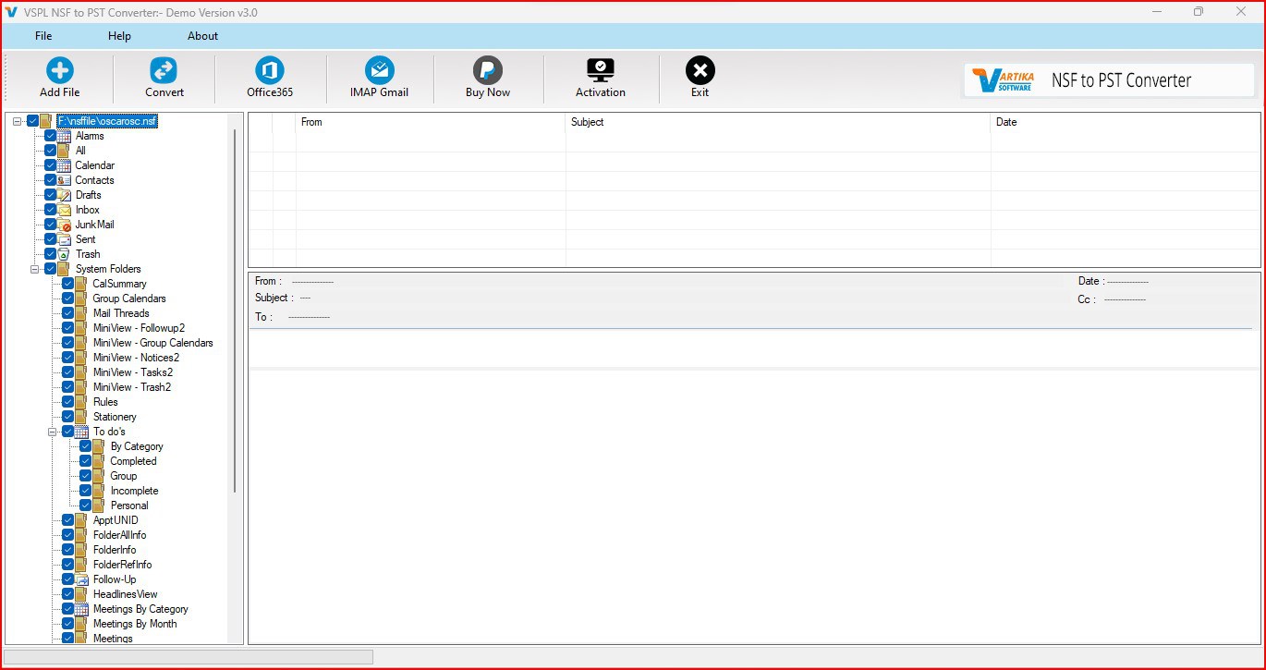
Task: Click the IMAP Gmail icon
Action: (x=379, y=76)
